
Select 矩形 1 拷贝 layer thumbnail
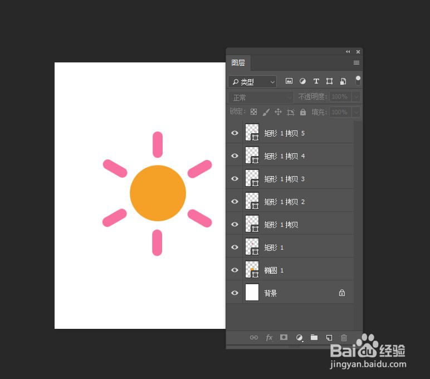click(x=252, y=223)
